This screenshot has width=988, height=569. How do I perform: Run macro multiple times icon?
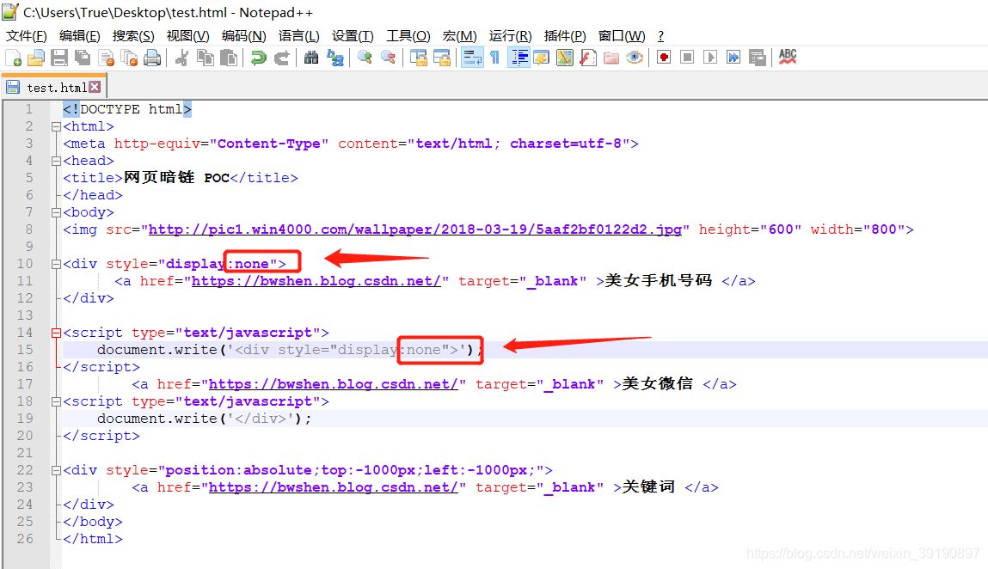(x=734, y=58)
